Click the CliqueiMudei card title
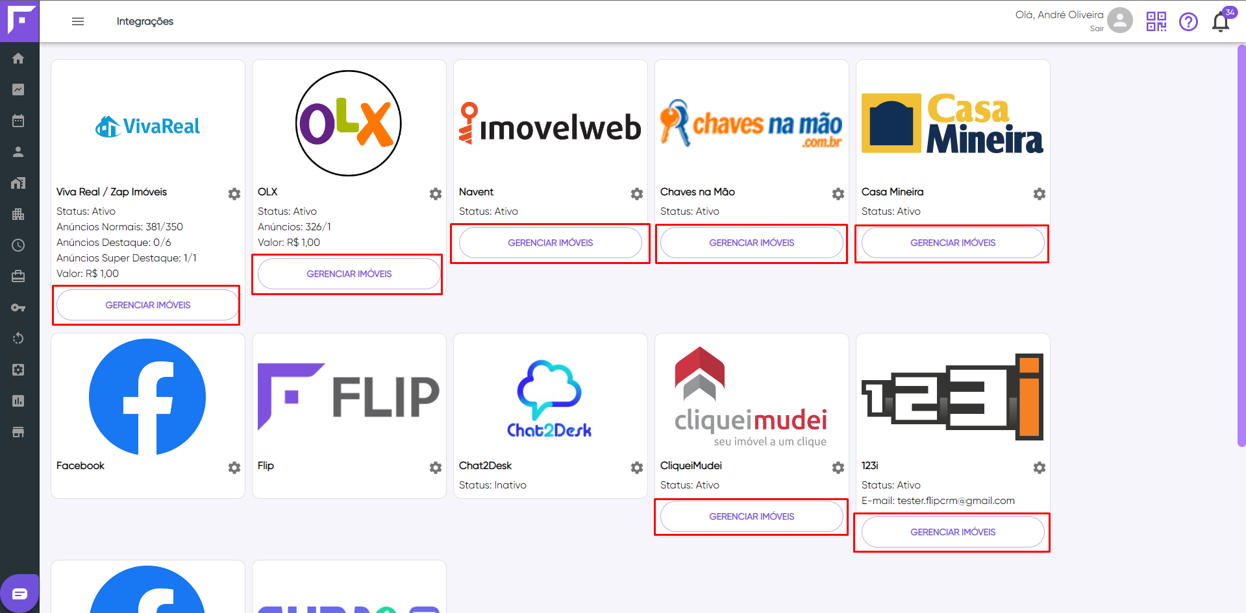Viewport: 1246px width, 613px height. tap(691, 466)
